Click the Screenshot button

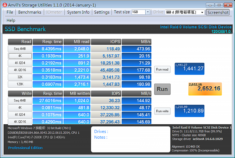(218, 12)
